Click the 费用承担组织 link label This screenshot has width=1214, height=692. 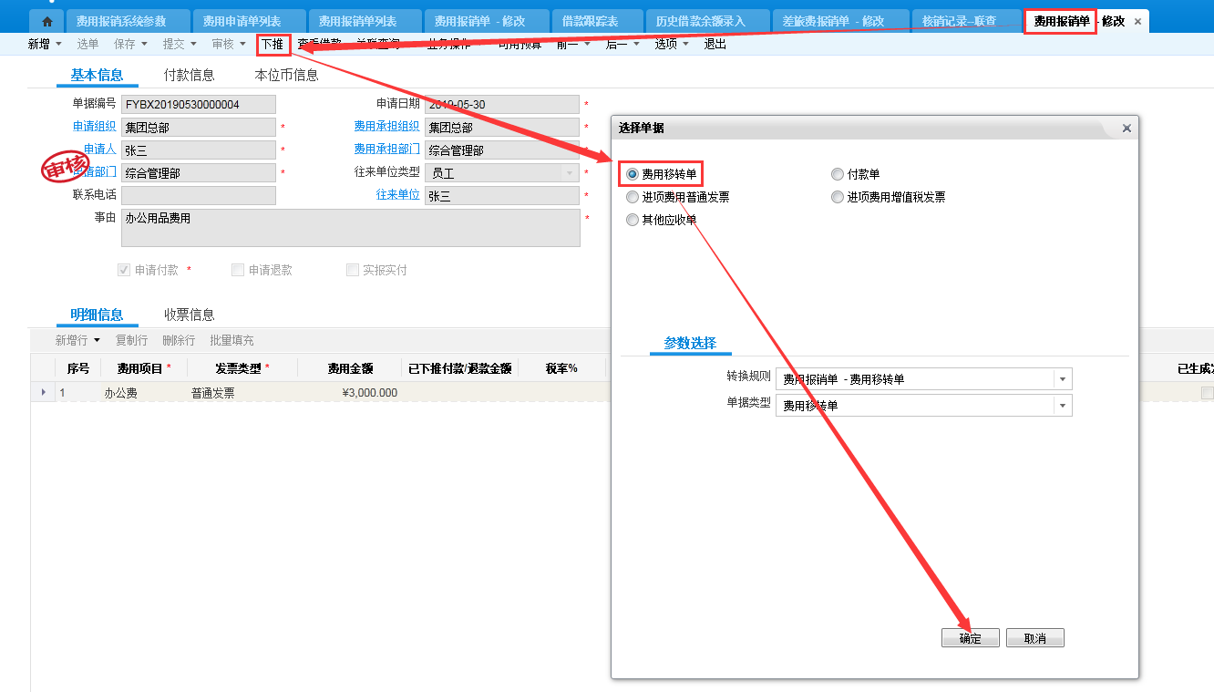point(386,127)
